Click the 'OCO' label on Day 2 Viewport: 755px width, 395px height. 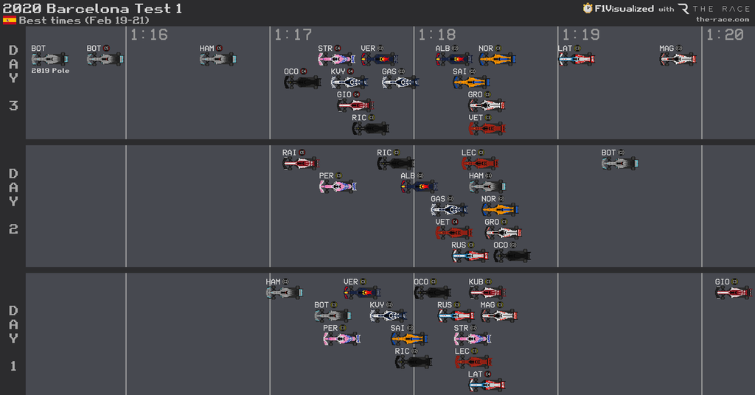(x=501, y=245)
